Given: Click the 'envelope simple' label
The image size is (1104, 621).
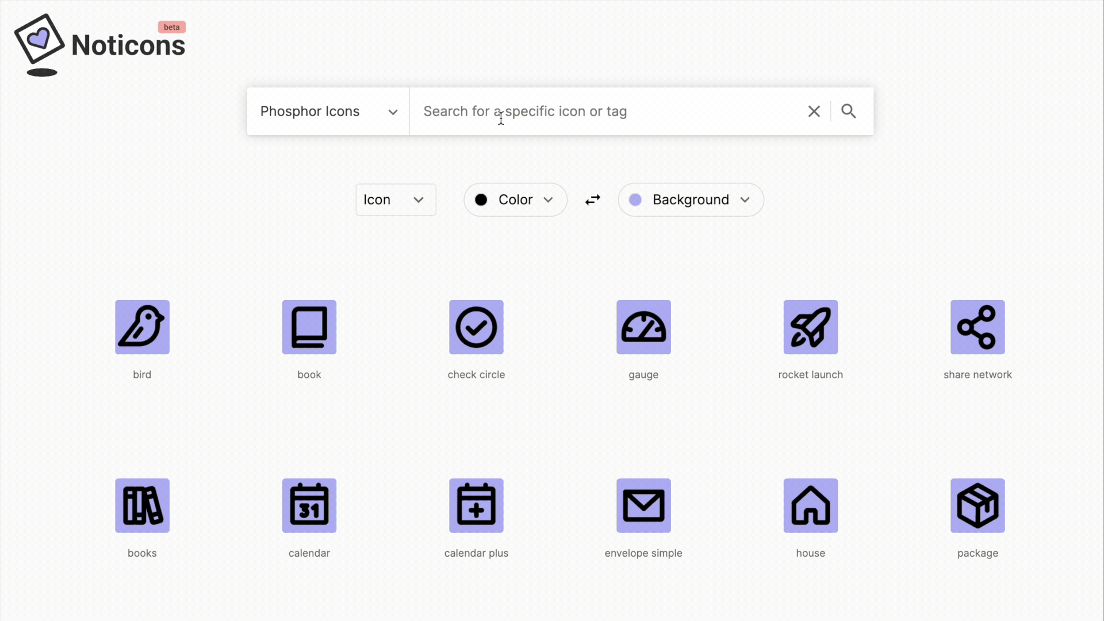Looking at the screenshot, I should [643, 553].
